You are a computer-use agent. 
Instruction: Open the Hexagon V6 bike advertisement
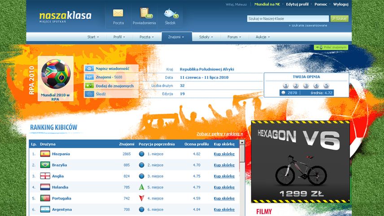(301, 162)
